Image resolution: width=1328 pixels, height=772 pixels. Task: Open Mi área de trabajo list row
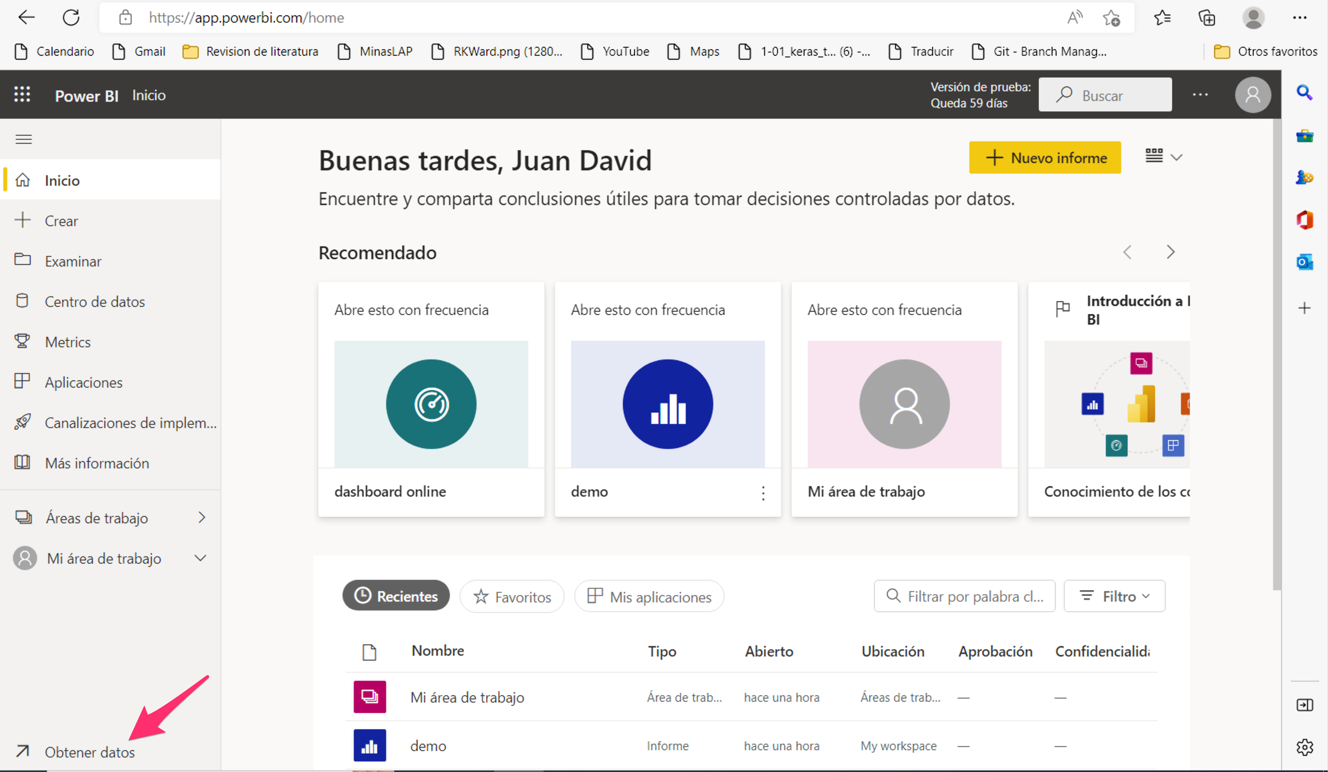[x=752, y=696]
